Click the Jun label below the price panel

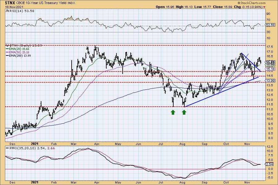pos(138,144)
